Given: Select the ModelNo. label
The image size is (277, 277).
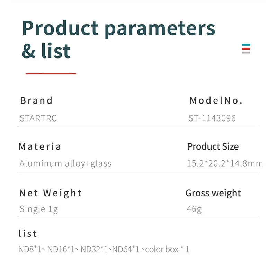Looking at the screenshot, I should tap(216, 101).
